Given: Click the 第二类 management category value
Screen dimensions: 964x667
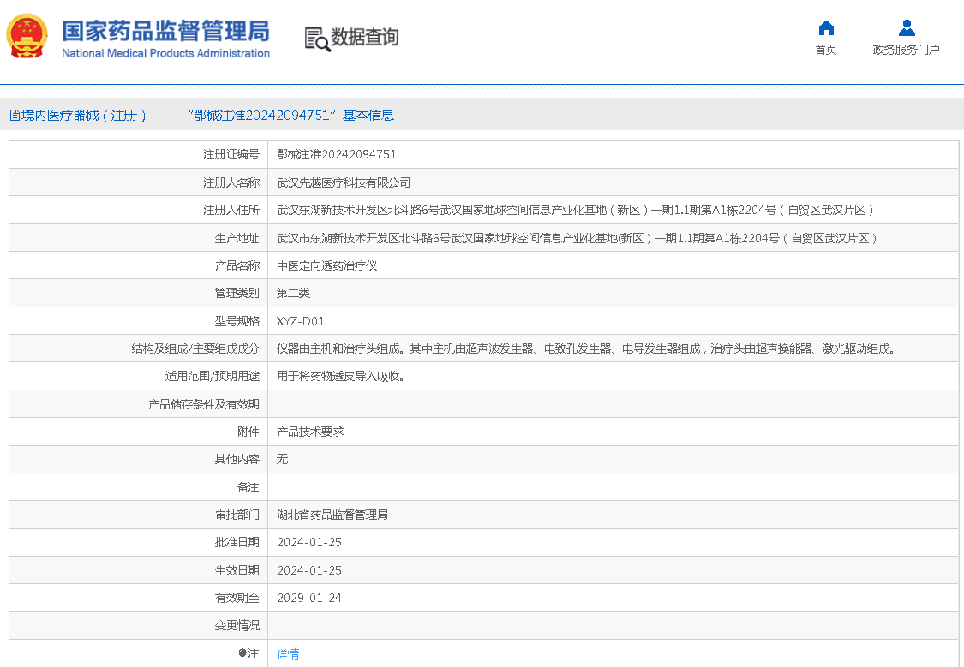Looking at the screenshot, I should [x=293, y=293].
